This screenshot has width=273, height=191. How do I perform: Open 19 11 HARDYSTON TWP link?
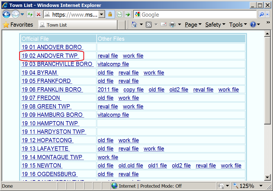point(53,132)
